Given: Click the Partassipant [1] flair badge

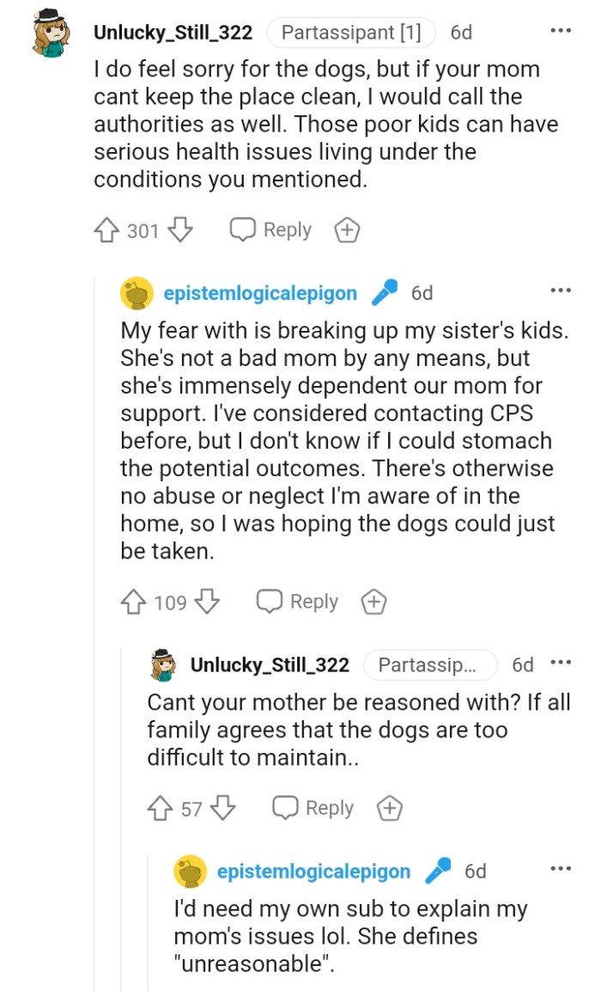Looking at the screenshot, I should click(351, 33).
